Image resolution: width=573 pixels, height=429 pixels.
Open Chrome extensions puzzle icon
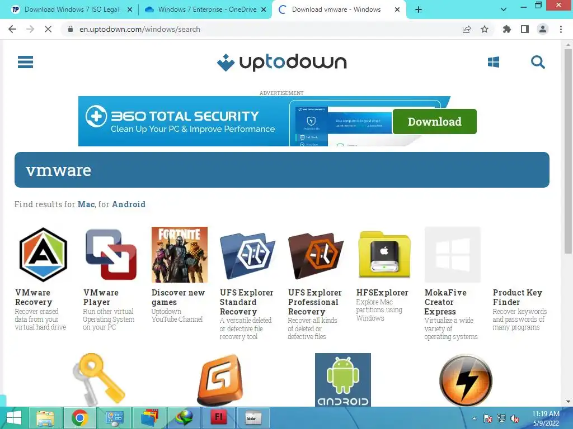506,29
